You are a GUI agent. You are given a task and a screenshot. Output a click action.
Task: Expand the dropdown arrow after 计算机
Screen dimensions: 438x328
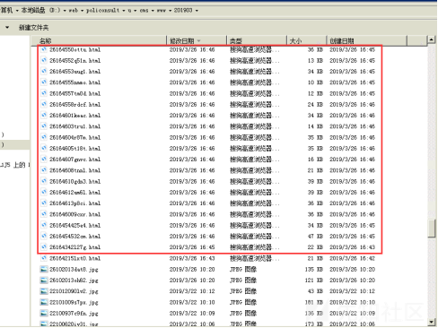[x=17, y=11]
